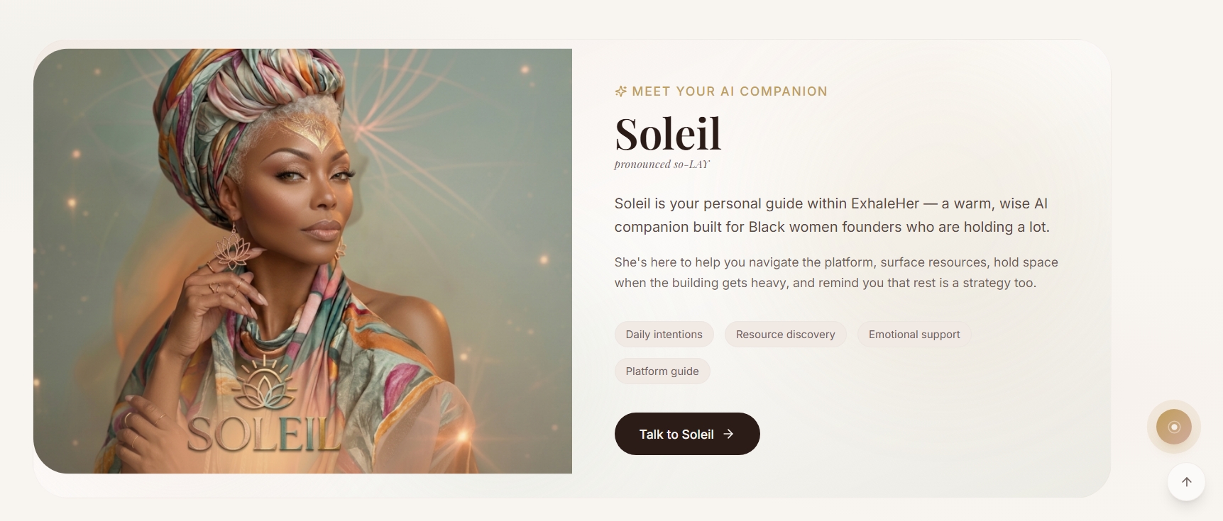
Task: Click the large Soleil heading
Action: 667,133
